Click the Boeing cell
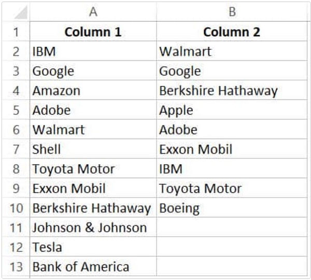311x280 pixels. pyautogui.click(x=232, y=208)
